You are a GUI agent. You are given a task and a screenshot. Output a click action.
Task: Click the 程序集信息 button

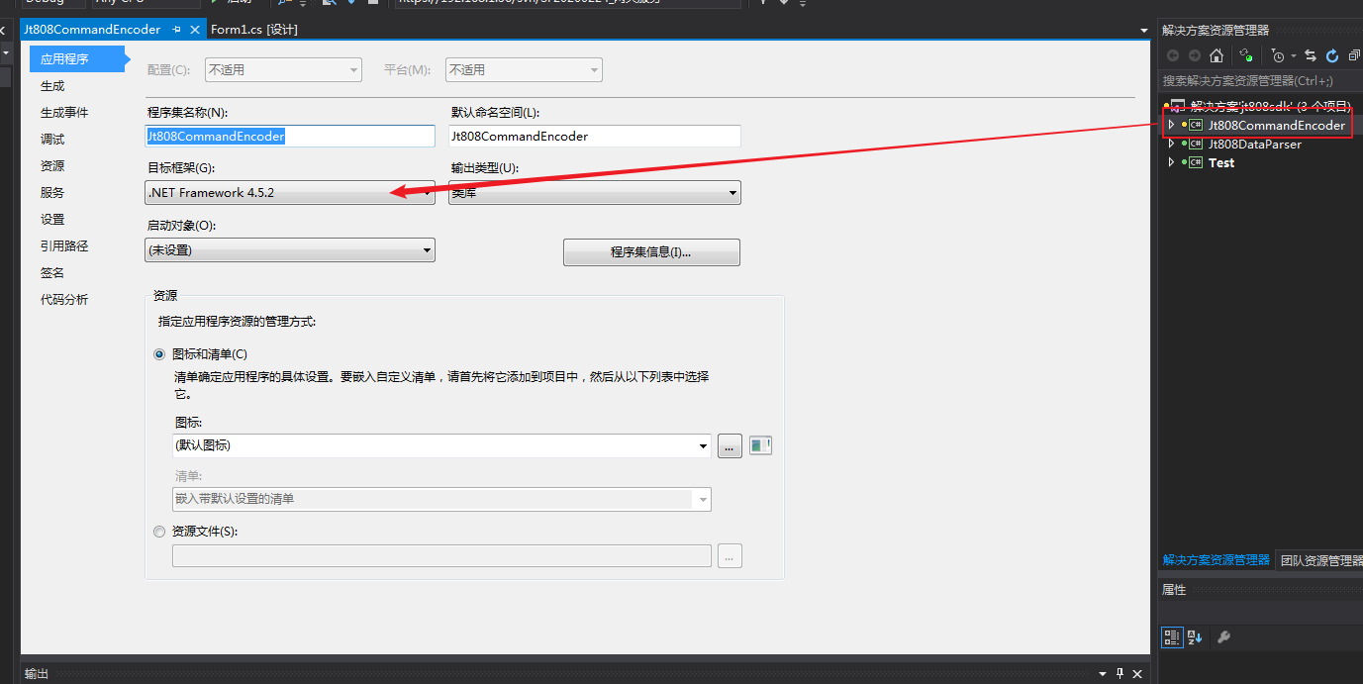click(x=651, y=252)
